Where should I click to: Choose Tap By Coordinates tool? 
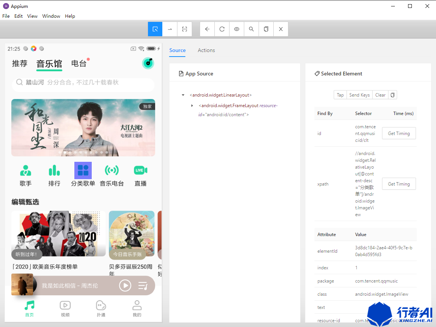click(185, 29)
